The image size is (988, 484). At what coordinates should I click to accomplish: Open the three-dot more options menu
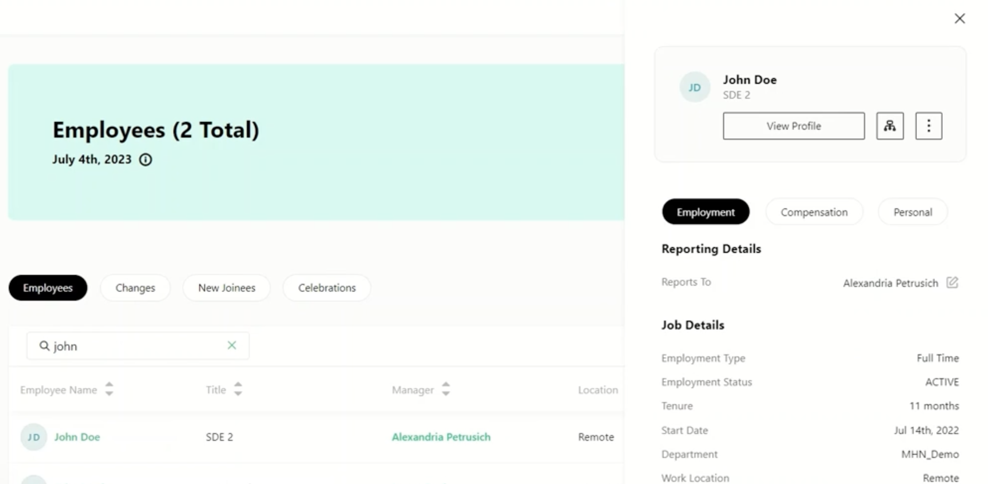[929, 126]
